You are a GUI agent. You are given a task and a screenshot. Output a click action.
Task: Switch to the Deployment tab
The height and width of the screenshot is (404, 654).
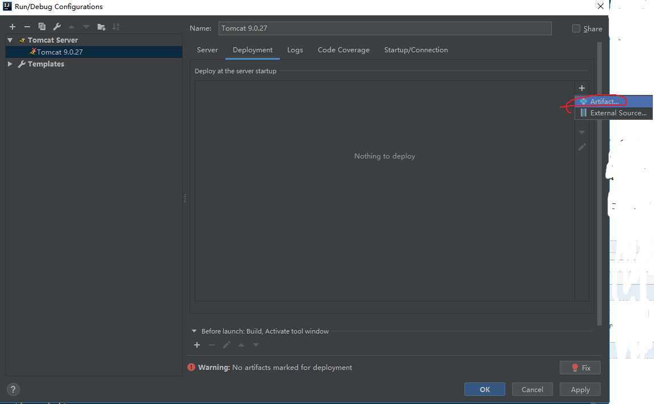[252, 49]
